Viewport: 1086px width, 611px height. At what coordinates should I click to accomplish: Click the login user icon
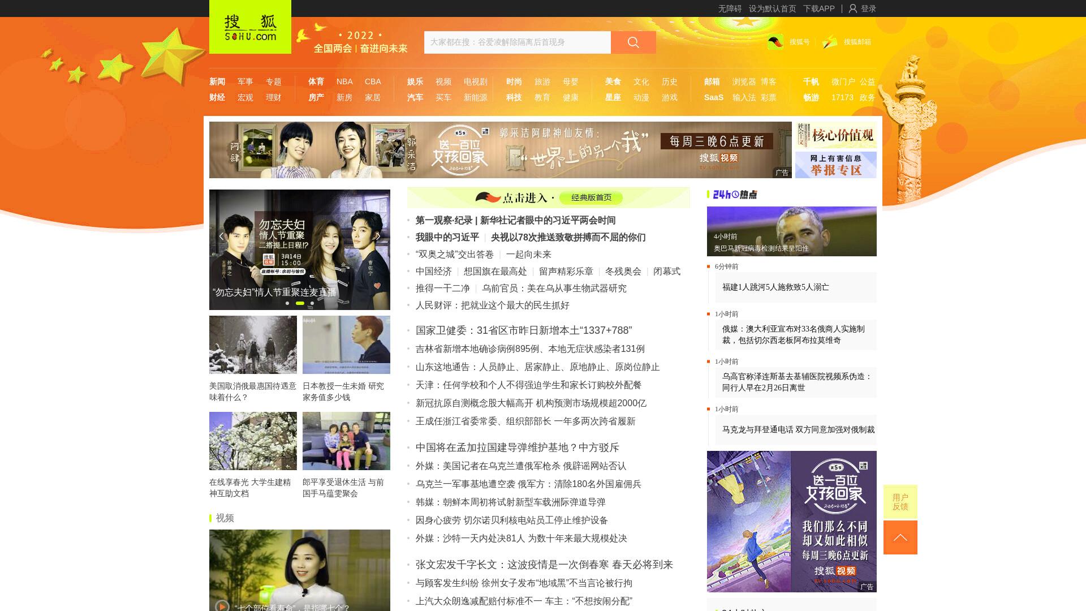tap(852, 8)
